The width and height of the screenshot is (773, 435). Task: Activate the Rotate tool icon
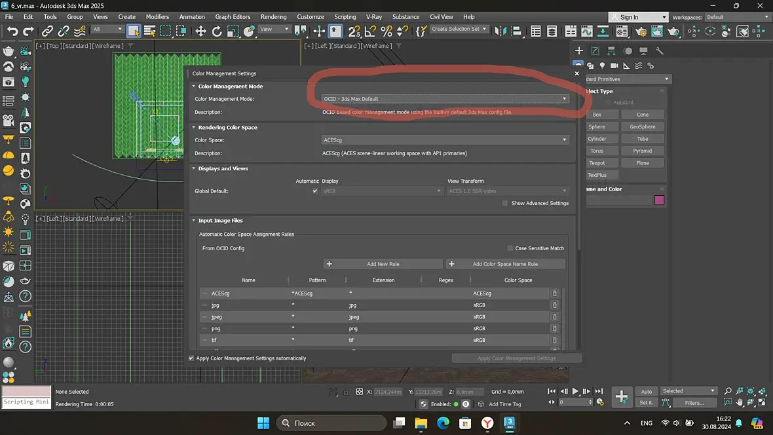(x=217, y=31)
